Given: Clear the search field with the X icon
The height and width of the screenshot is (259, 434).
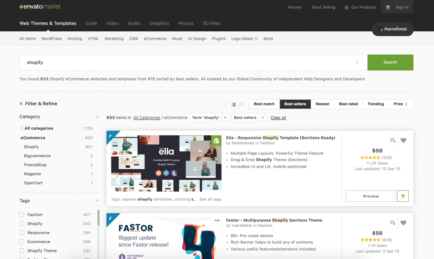Looking at the screenshot, I should tap(357, 62).
